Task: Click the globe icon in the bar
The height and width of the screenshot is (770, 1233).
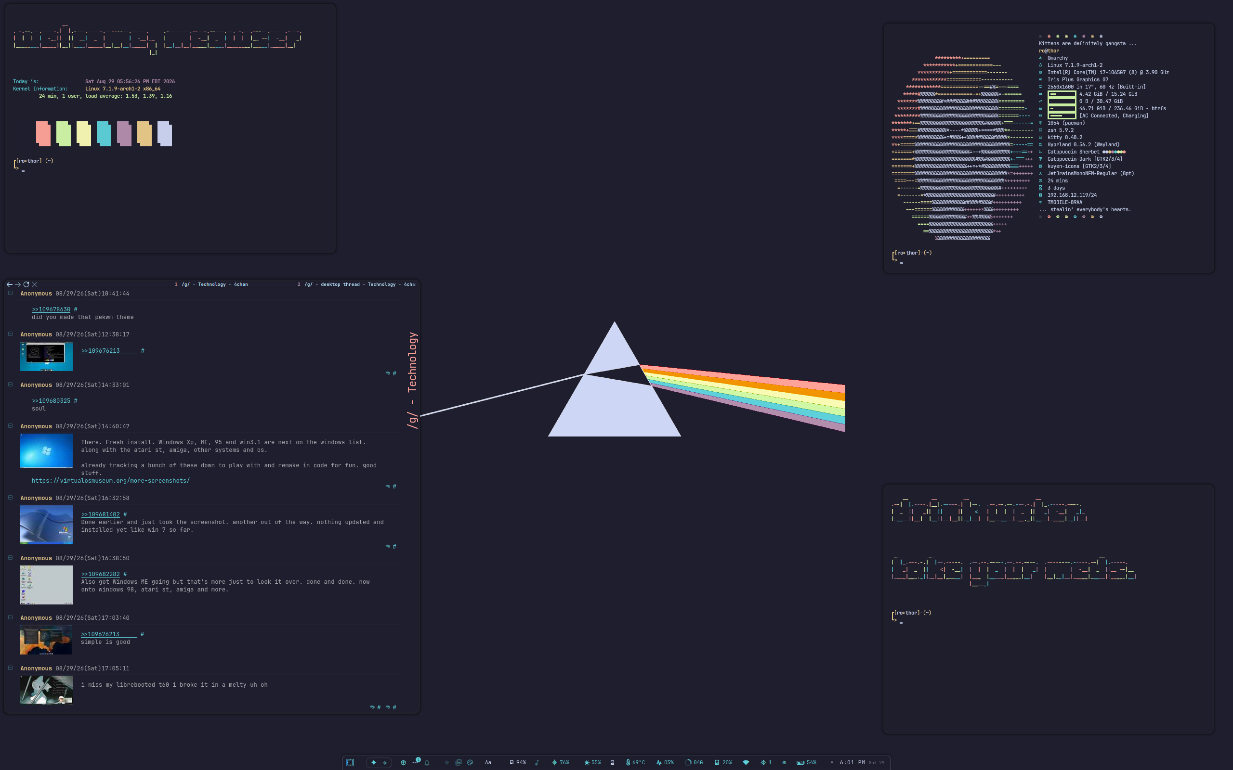Action: tap(784, 762)
